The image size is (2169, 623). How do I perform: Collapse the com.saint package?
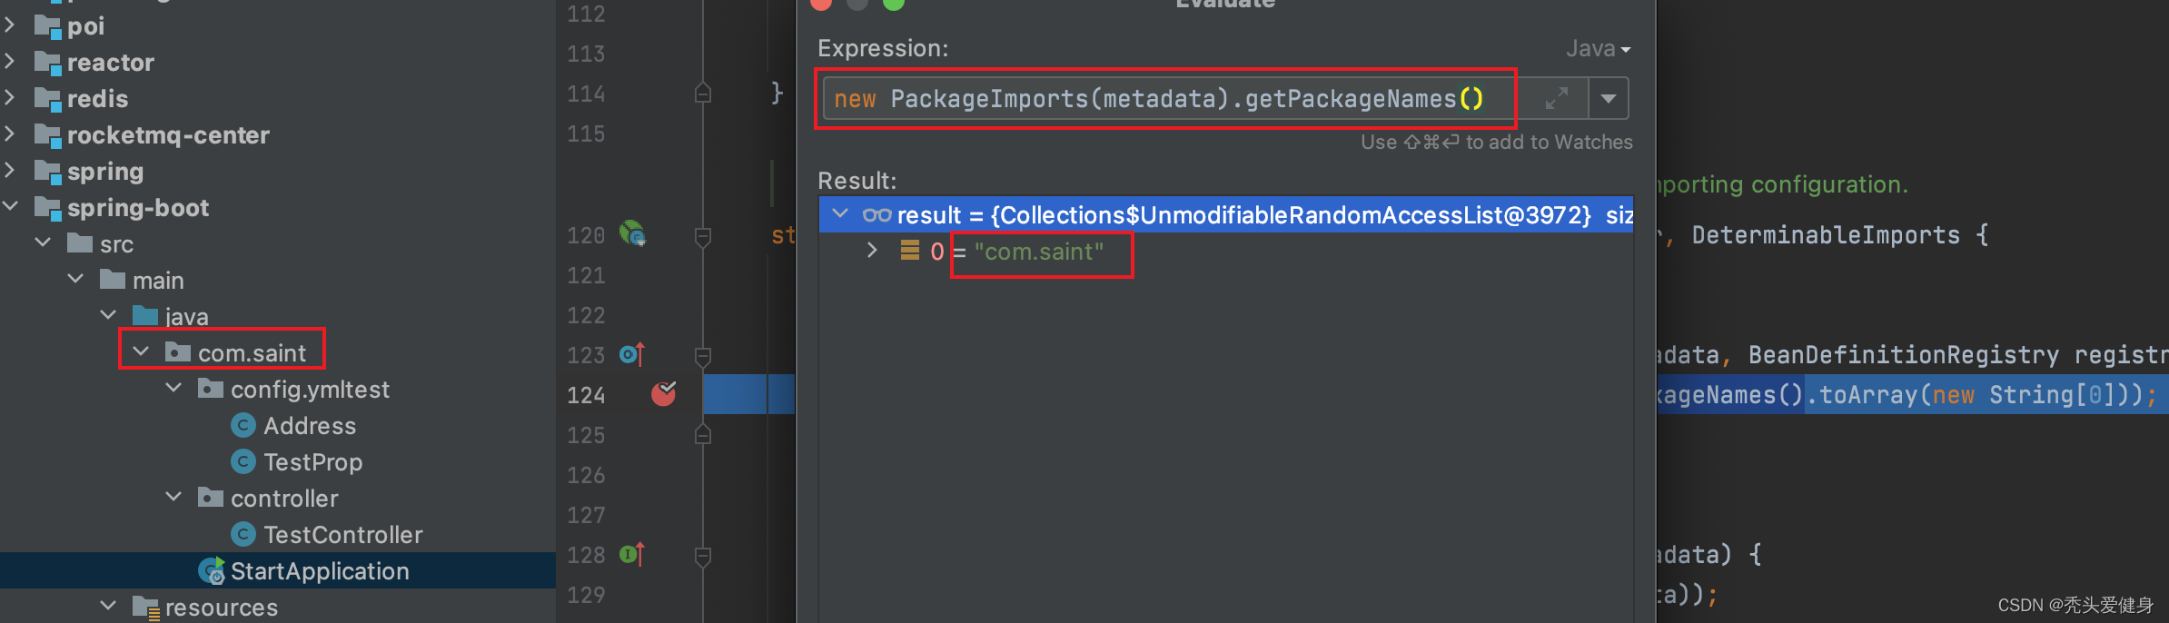141,351
